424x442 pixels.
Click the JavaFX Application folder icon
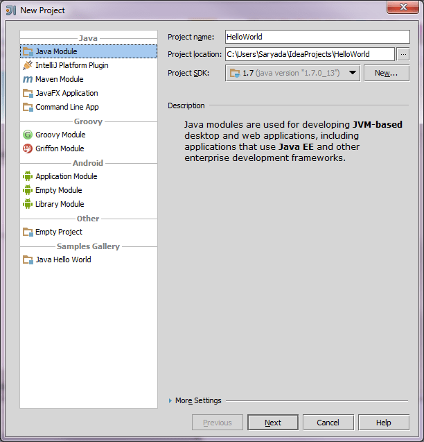pos(28,93)
